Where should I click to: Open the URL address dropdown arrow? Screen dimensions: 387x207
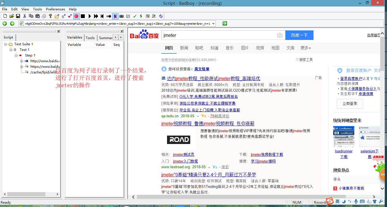213,24
